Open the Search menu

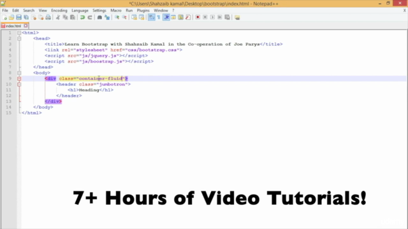29,10
